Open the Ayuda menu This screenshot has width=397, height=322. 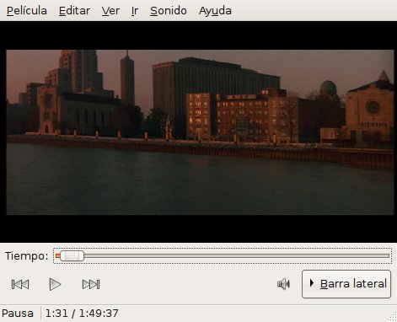[x=215, y=11]
